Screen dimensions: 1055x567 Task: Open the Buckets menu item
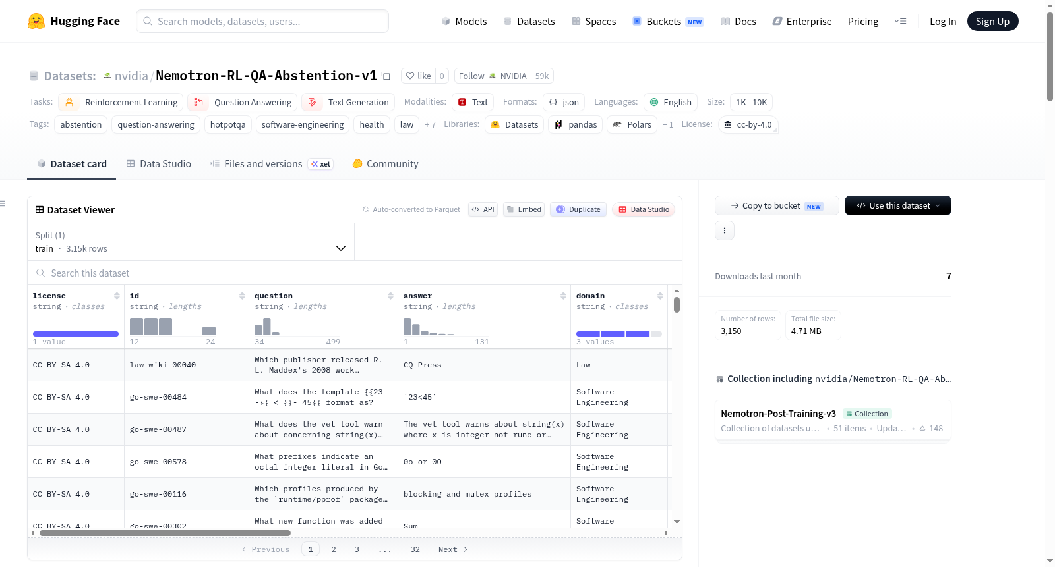point(668,22)
